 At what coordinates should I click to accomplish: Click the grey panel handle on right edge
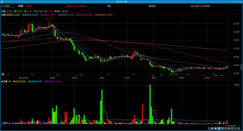click(x=241, y=67)
